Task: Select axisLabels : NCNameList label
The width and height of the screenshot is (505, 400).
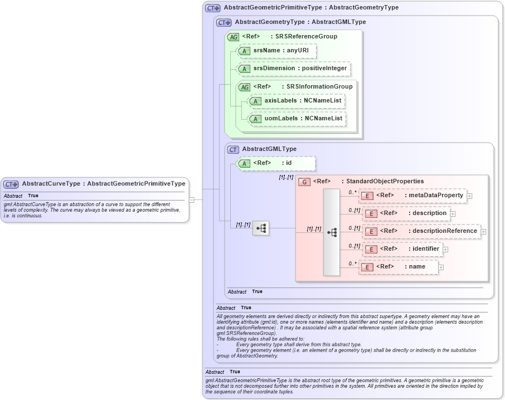Action: pyautogui.click(x=303, y=100)
